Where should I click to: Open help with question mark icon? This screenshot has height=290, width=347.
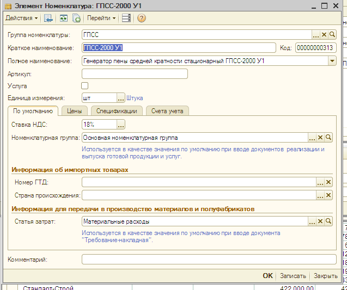coord(142,18)
